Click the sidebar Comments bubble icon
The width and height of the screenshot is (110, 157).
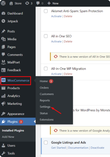click(x=3, y=54)
